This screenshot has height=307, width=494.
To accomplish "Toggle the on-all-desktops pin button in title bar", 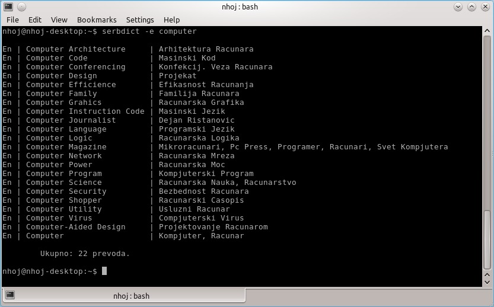I will point(22,7).
